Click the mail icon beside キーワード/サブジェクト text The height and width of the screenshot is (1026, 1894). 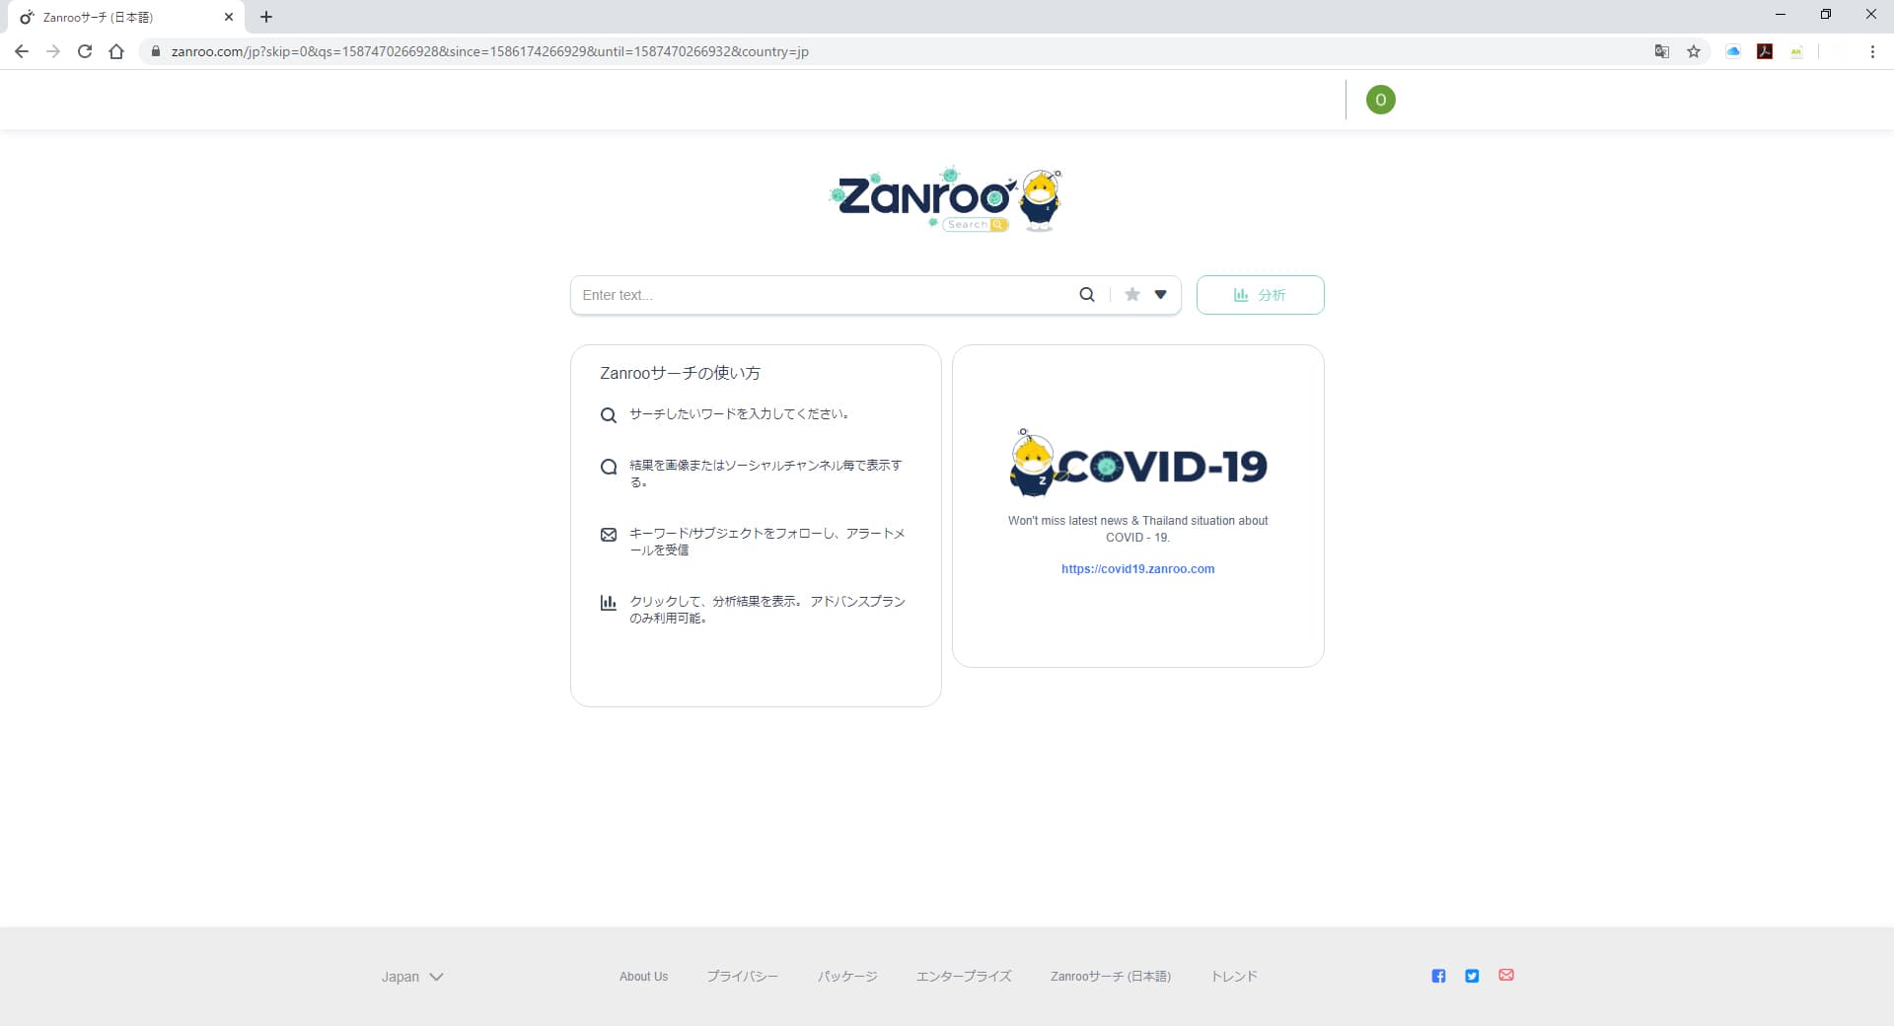click(x=609, y=535)
